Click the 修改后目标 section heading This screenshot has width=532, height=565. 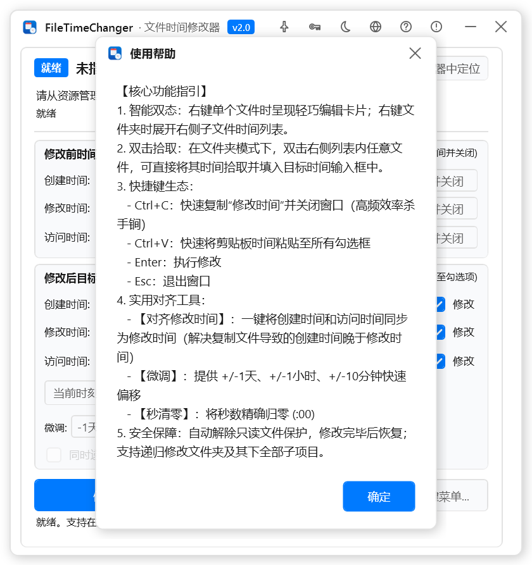[x=70, y=278]
